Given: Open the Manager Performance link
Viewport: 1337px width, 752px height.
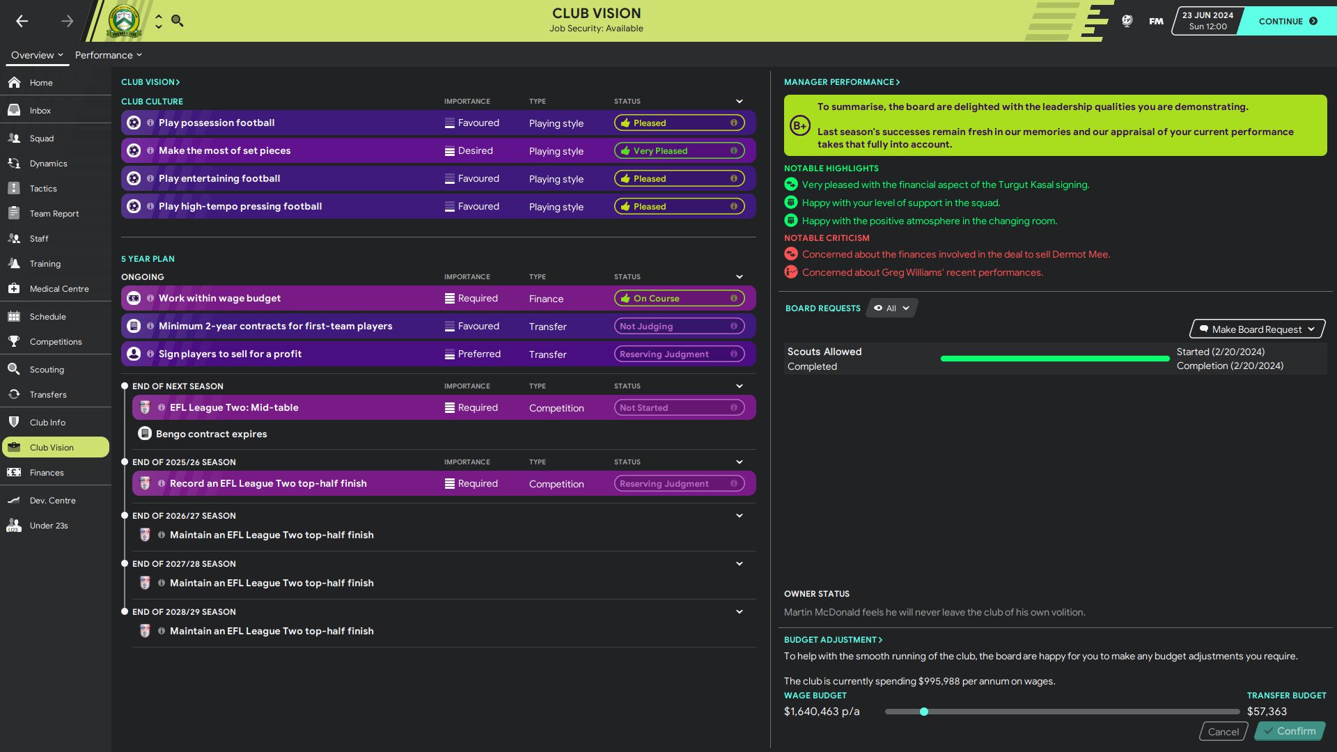Looking at the screenshot, I should (x=842, y=82).
